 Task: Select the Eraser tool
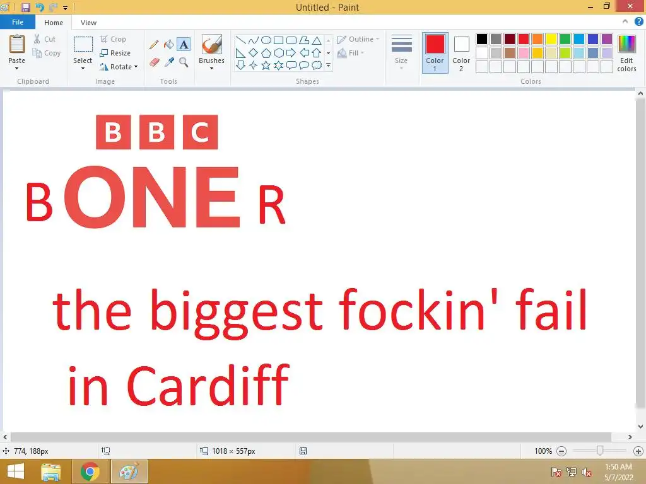(x=154, y=62)
